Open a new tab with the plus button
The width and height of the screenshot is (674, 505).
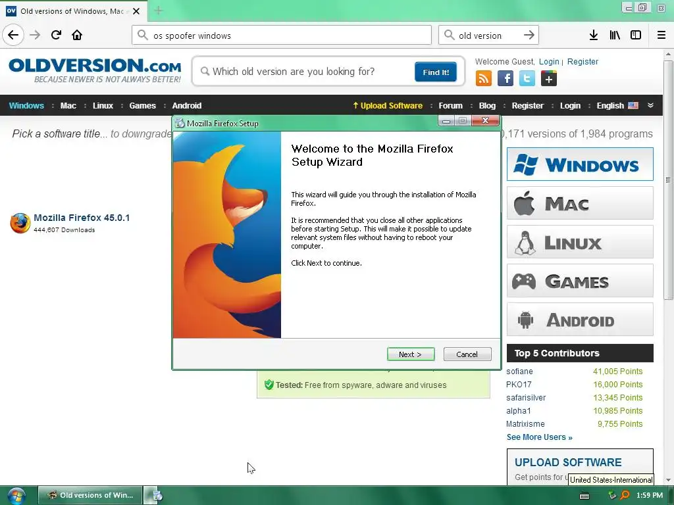159,11
